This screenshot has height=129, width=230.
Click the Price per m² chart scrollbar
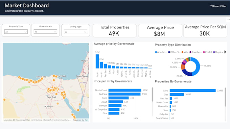(x=153, y=95)
